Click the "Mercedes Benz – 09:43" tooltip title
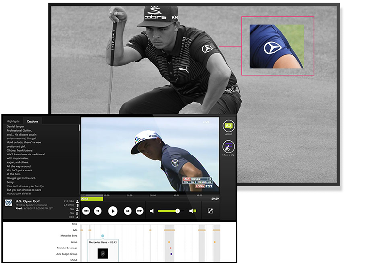Image resolution: width=388 pixels, height=263 pixels. (x=103, y=242)
